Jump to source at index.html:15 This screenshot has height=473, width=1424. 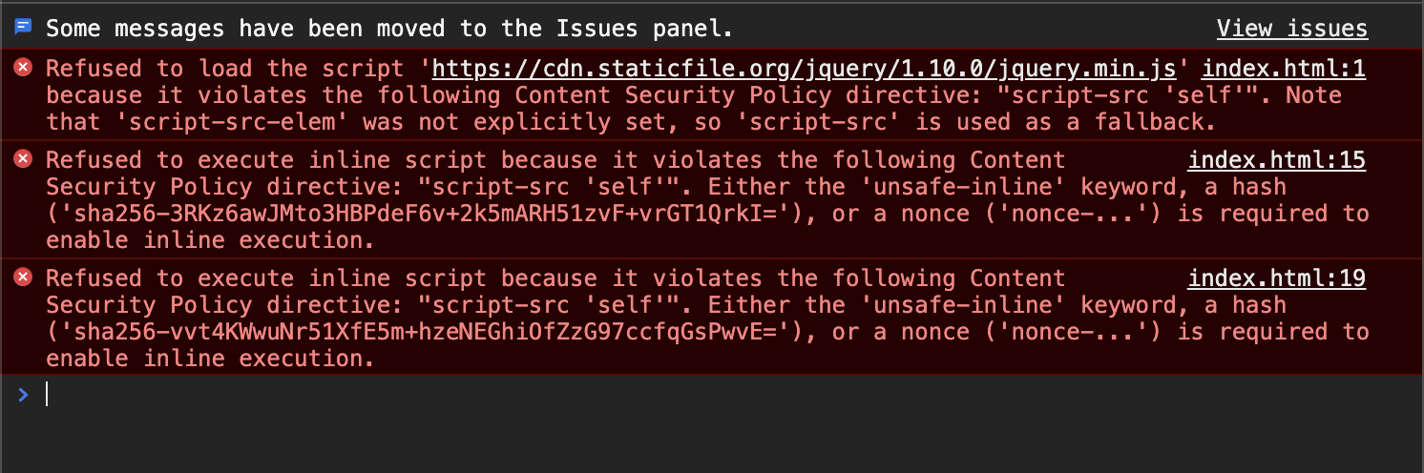coord(1276,160)
